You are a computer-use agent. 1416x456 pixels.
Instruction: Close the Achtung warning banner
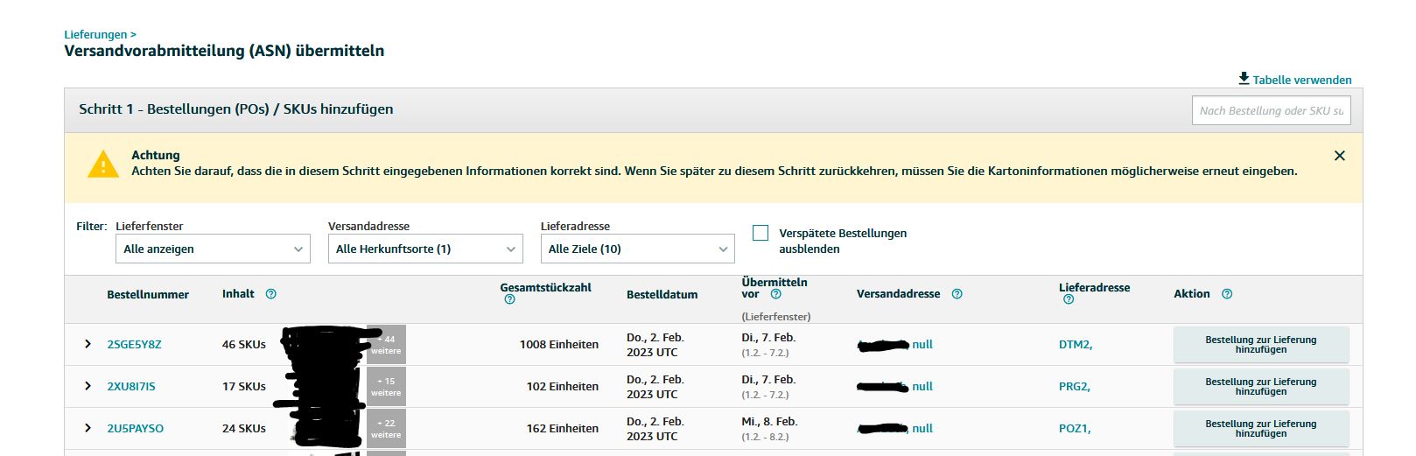(x=1339, y=156)
